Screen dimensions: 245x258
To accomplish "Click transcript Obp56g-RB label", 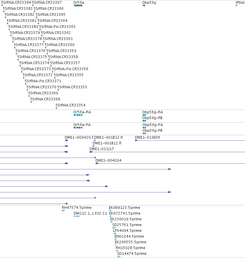I will click(152, 118).
